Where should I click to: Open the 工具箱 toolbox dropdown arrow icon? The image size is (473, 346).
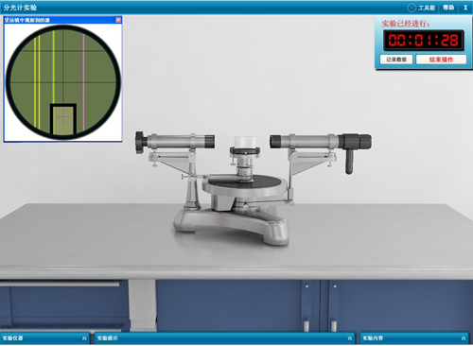pos(412,8)
